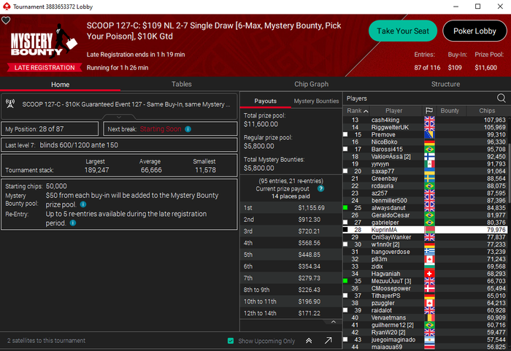511x351 pixels.
Task: Select player Vervaetmans in list
Action: point(425,317)
